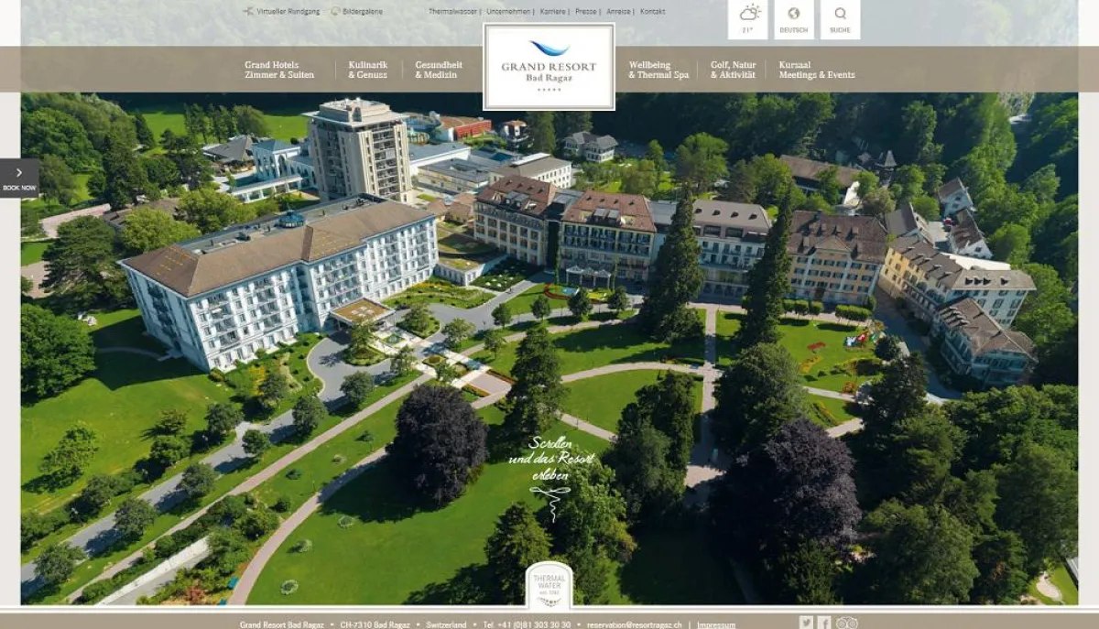The image size is (1099, 629).
Task: Click the Thermal Water seal emblem
Action: click(x=550, y=588)
